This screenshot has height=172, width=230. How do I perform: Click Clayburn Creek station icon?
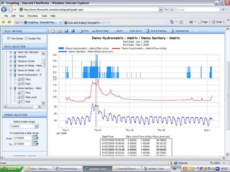pyautogui.click(x=15, y=61)
